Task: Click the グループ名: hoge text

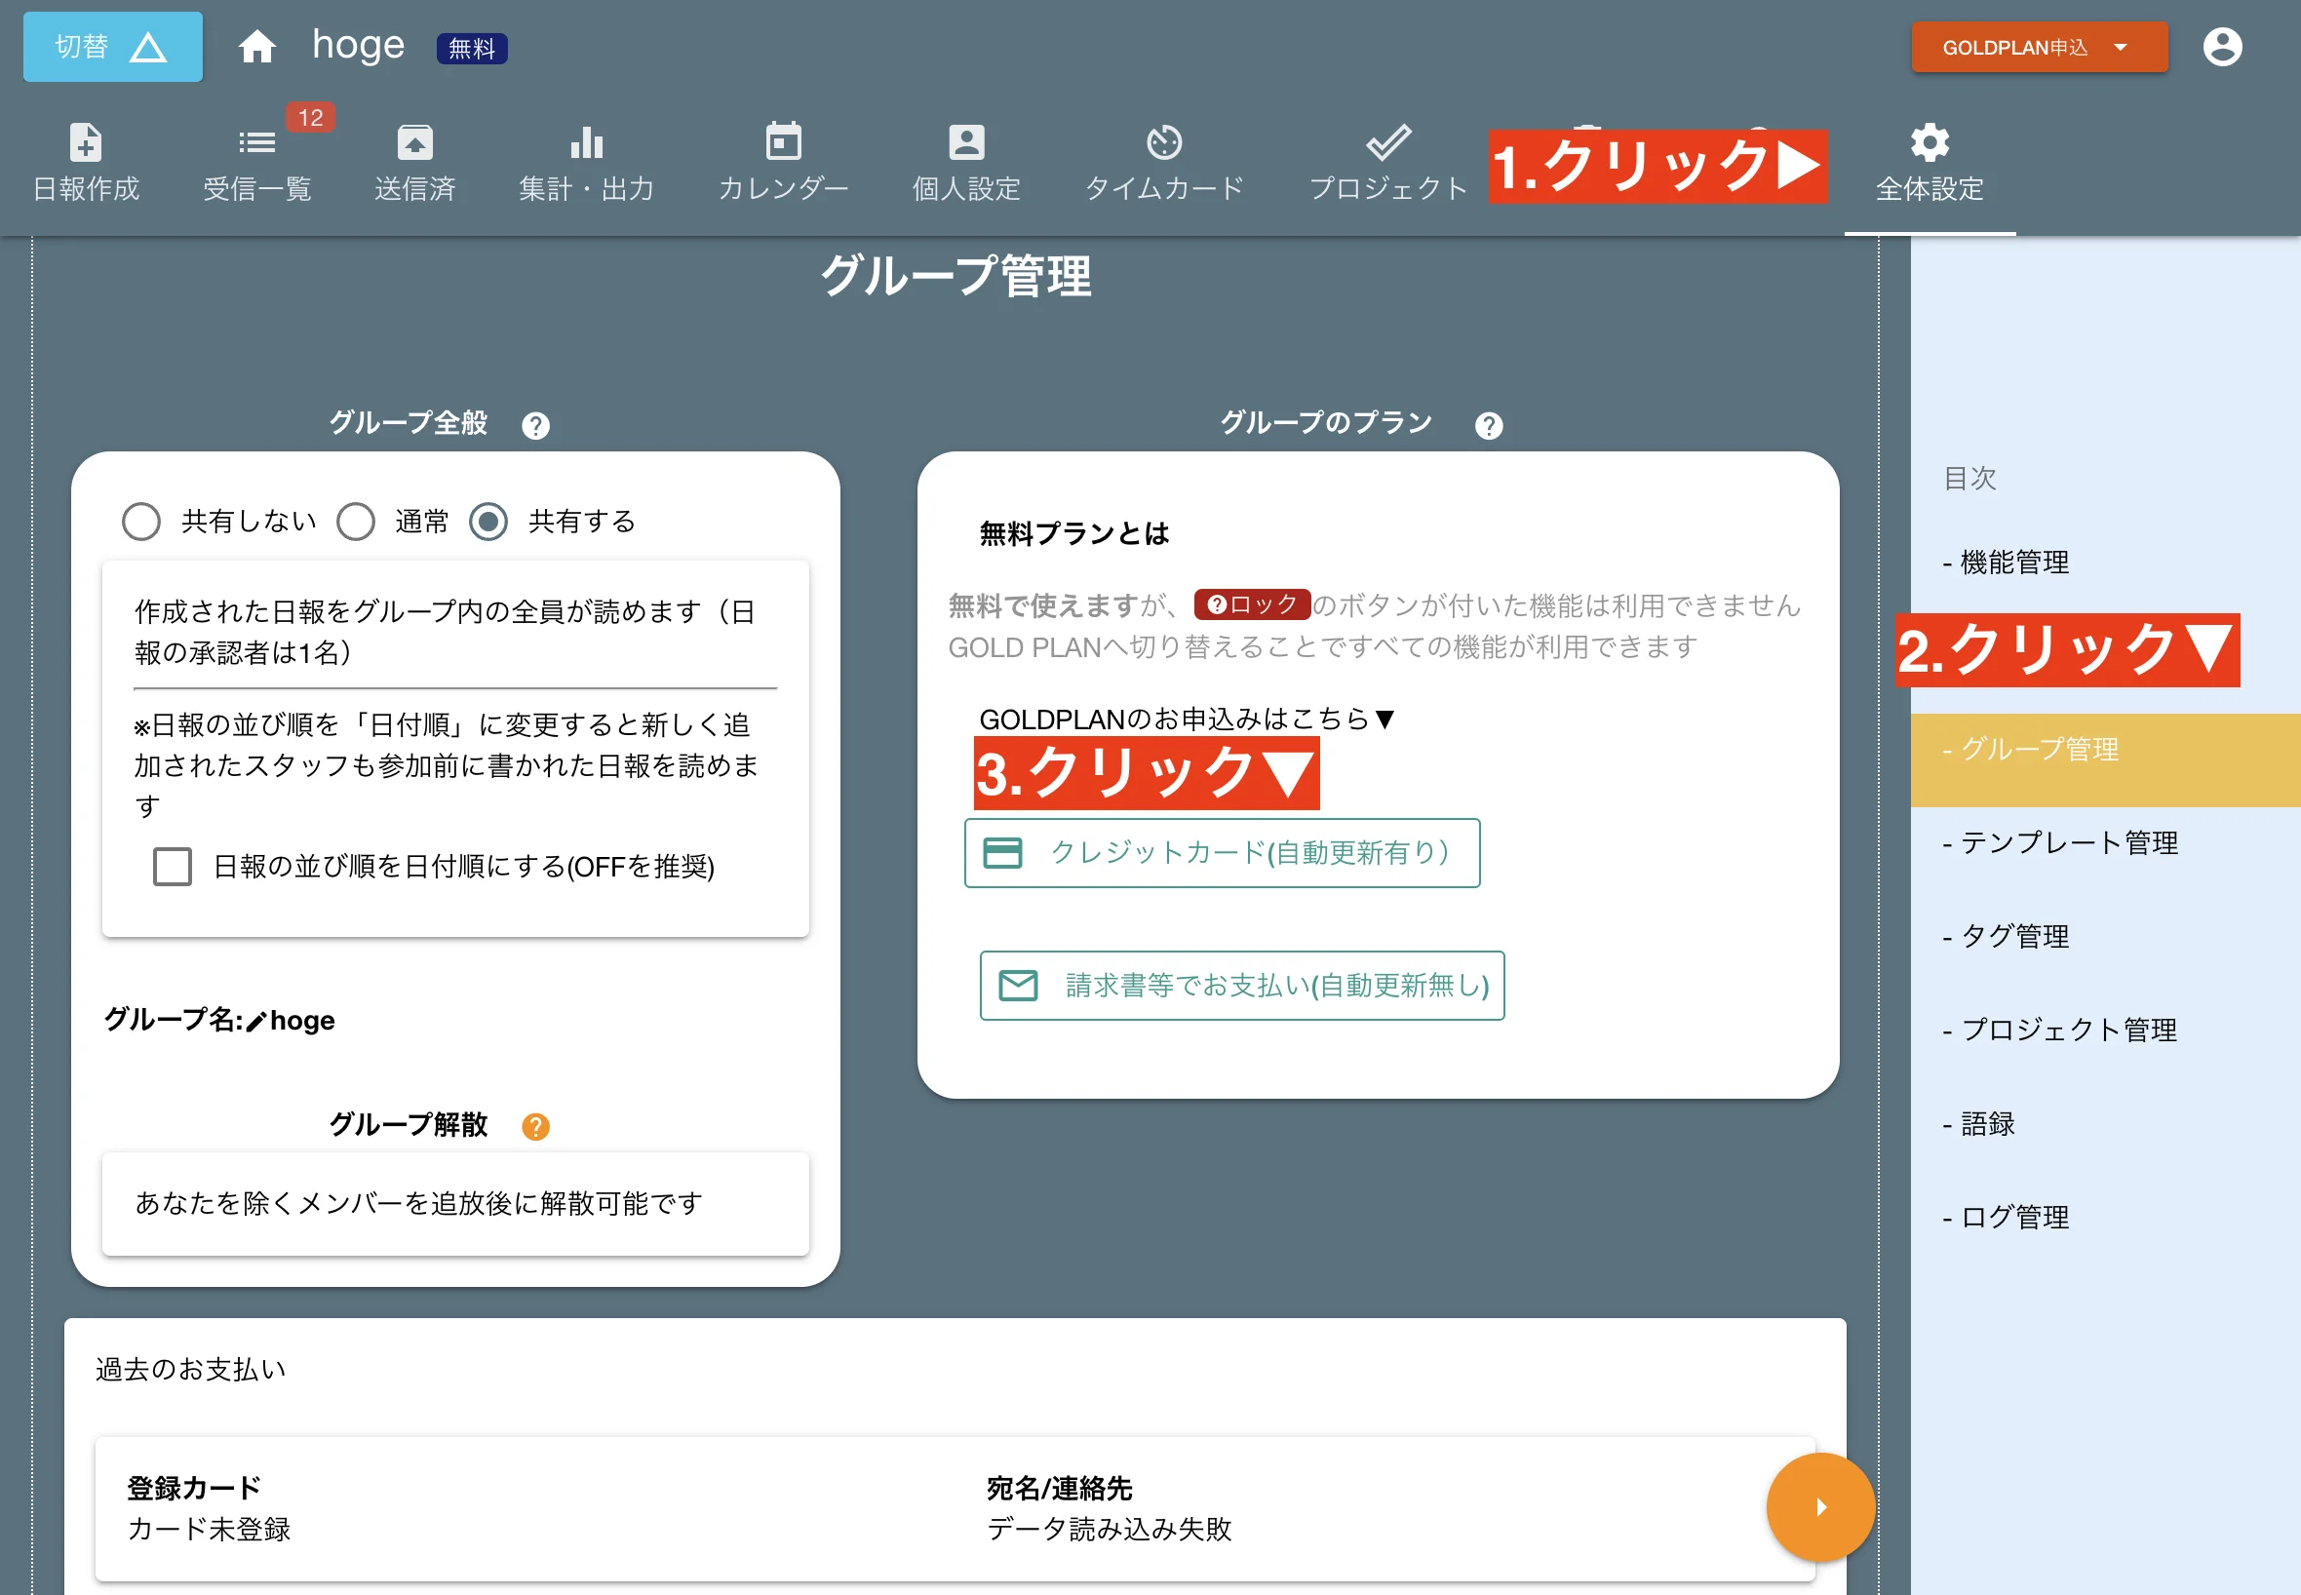Action: pyautogui.click(x=219, y=1021)
